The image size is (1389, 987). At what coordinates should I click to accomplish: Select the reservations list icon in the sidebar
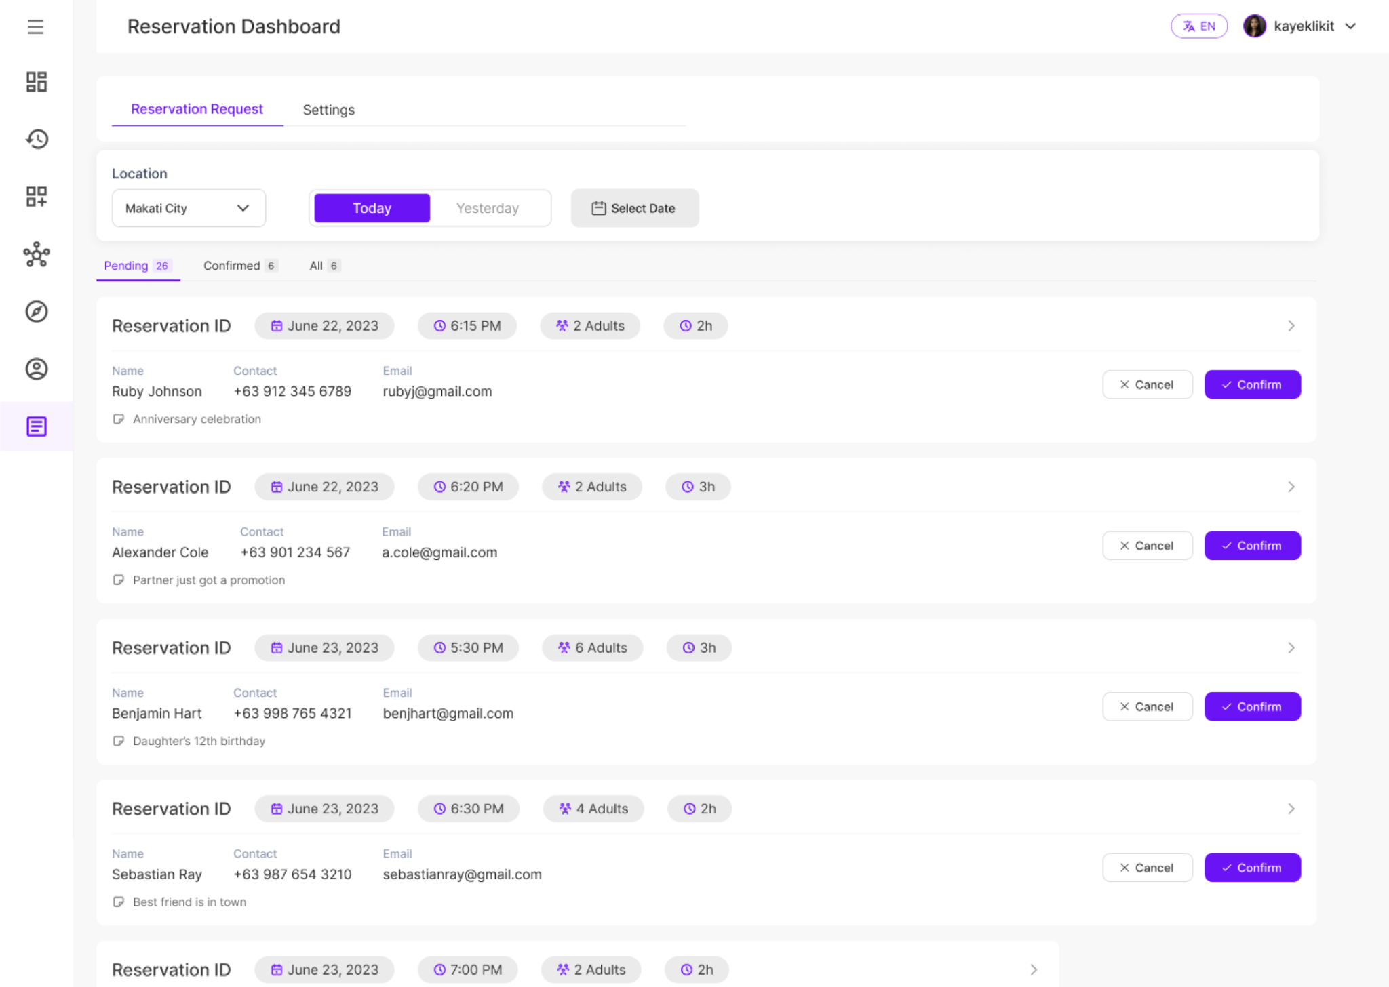point(37,426)
